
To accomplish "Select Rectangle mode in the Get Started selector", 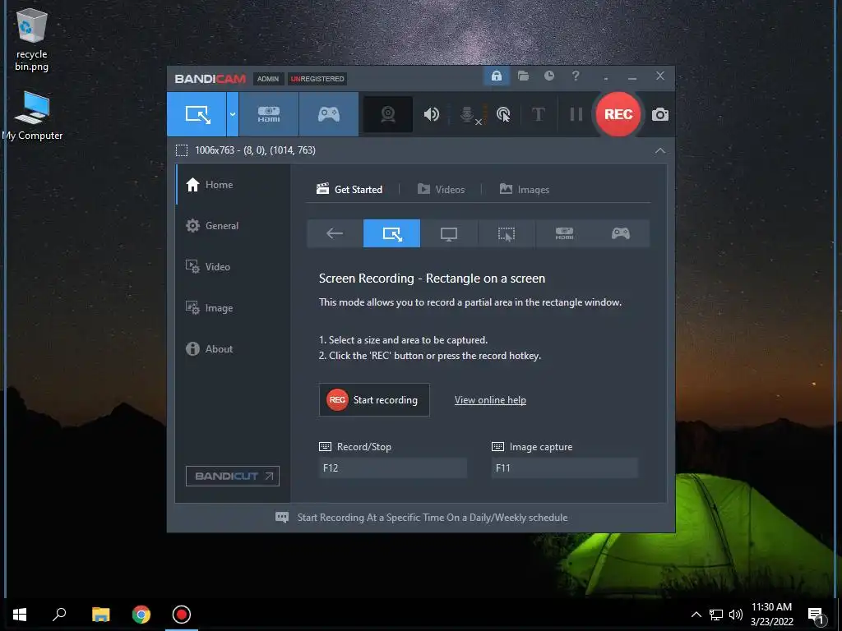I will pos(391,233).
